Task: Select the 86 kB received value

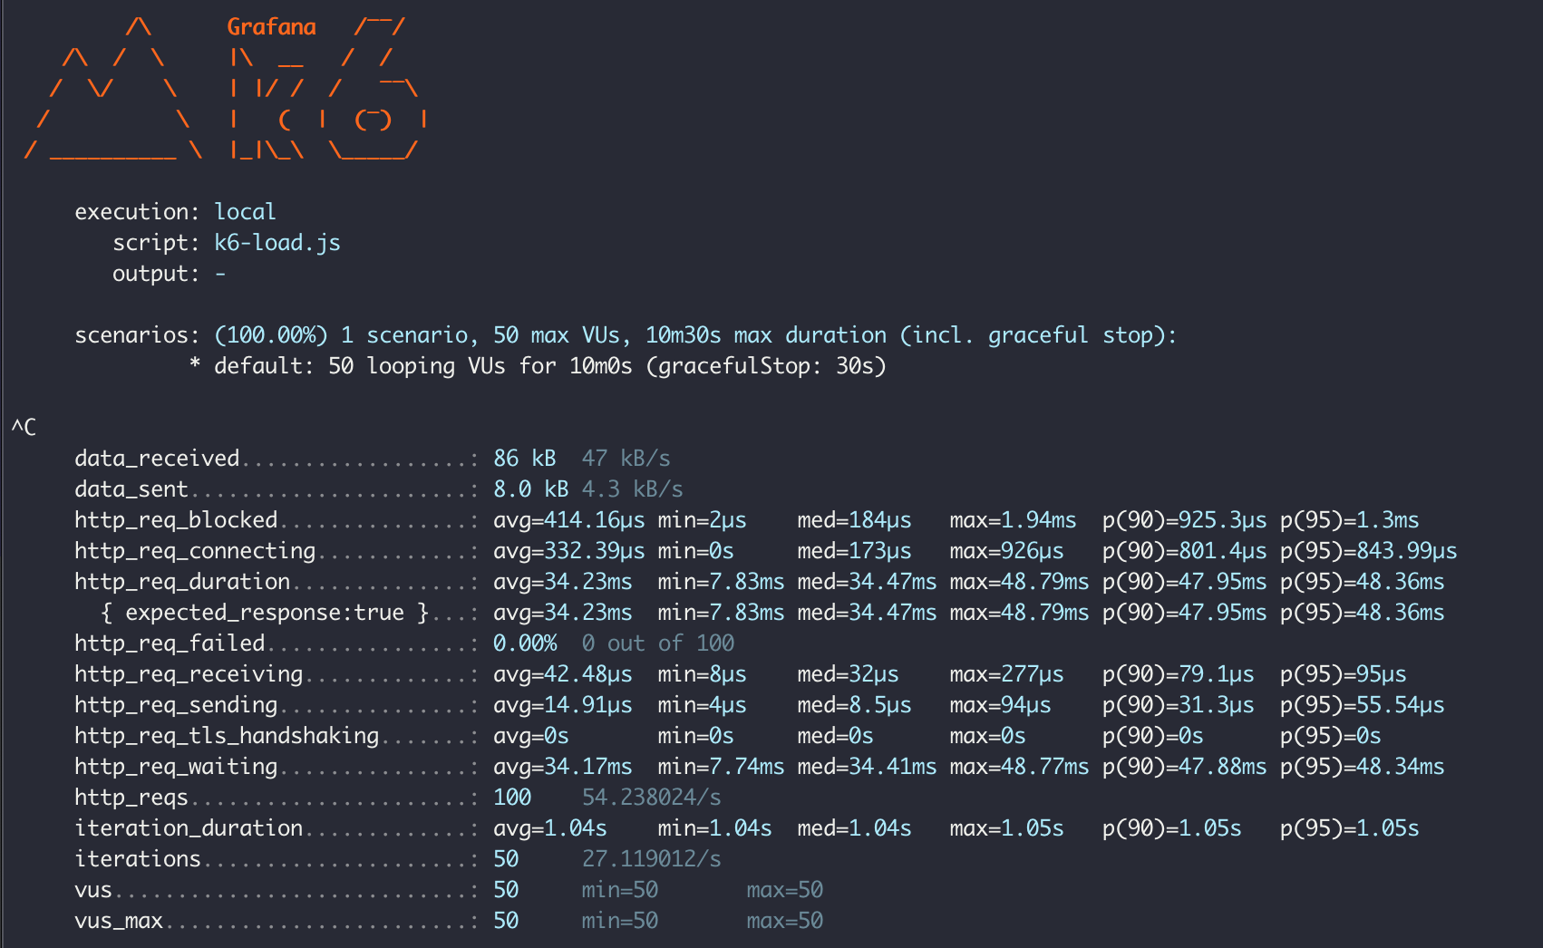Action: [x=525, y=459]
